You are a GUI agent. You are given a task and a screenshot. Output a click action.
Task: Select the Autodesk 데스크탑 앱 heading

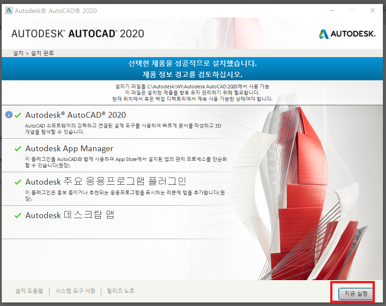70,215
